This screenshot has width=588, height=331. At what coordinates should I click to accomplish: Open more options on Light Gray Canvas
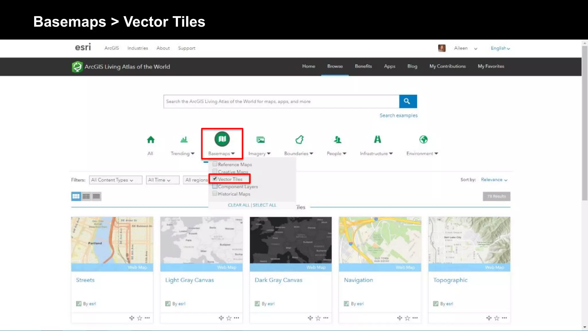tap(237, 318)
